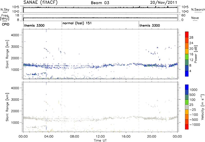Click the 08:00 time tick label
The height and width of the screenshot is (142, 205).
(x=75, y=137)
